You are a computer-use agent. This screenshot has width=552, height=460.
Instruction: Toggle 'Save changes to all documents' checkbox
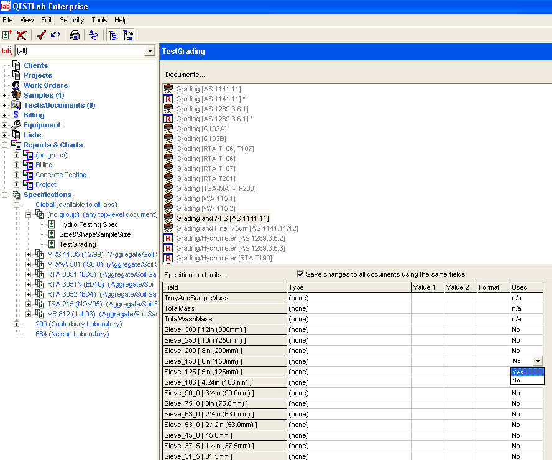(300, 274)
